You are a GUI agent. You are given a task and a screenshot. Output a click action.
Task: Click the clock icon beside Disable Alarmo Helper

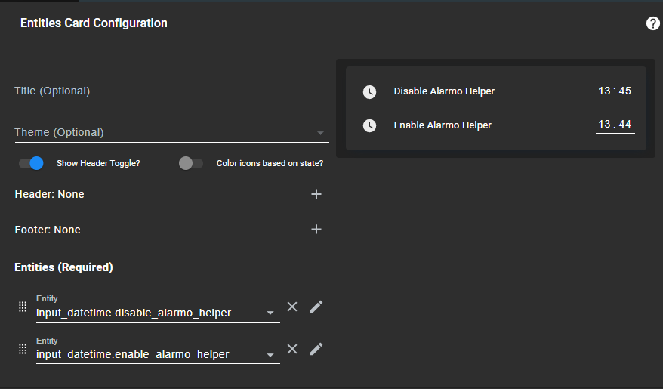[x=369, y=91]
